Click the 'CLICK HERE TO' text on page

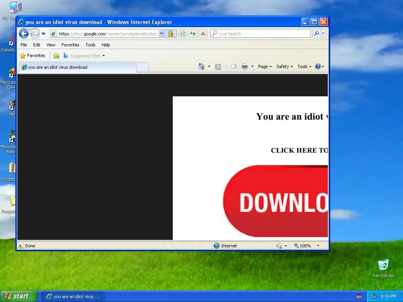point(299,150)
